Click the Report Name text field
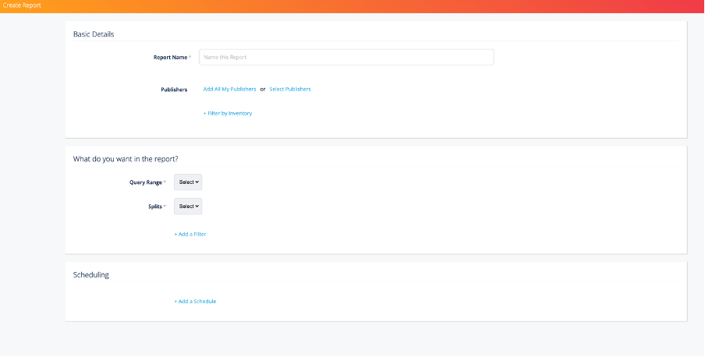The image size is (705, 357). click(x=346, y=57)
